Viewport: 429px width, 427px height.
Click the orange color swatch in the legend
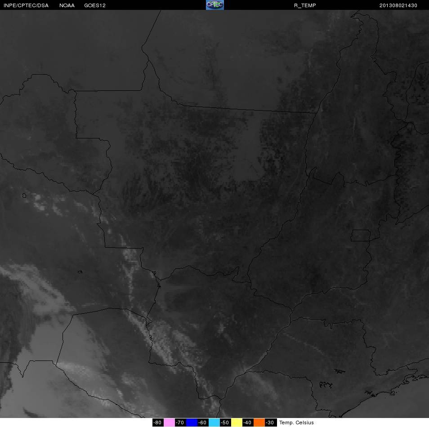pyautogui.click(x=259, y=423)
